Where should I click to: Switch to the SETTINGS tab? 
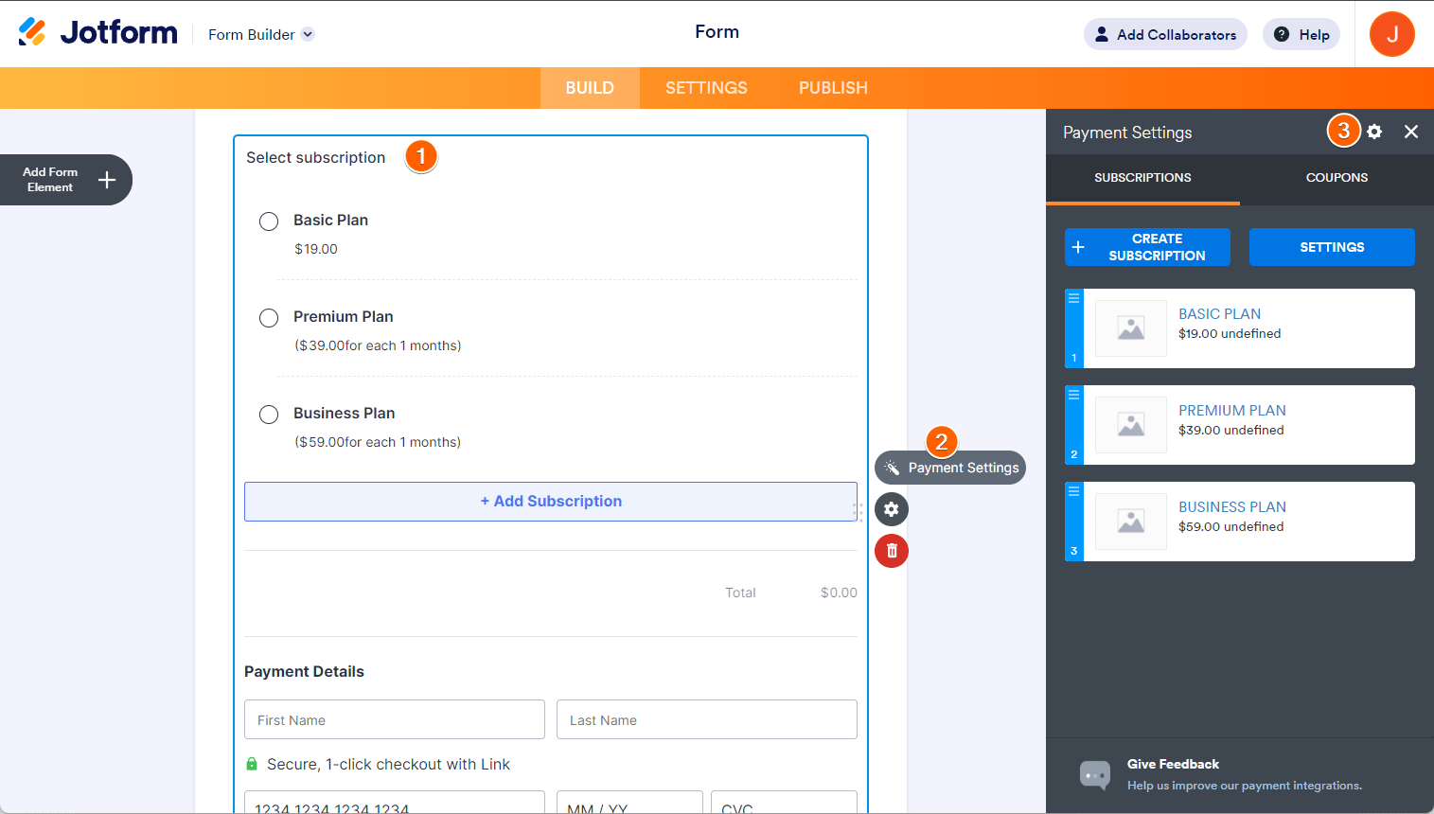pos(706,88)
